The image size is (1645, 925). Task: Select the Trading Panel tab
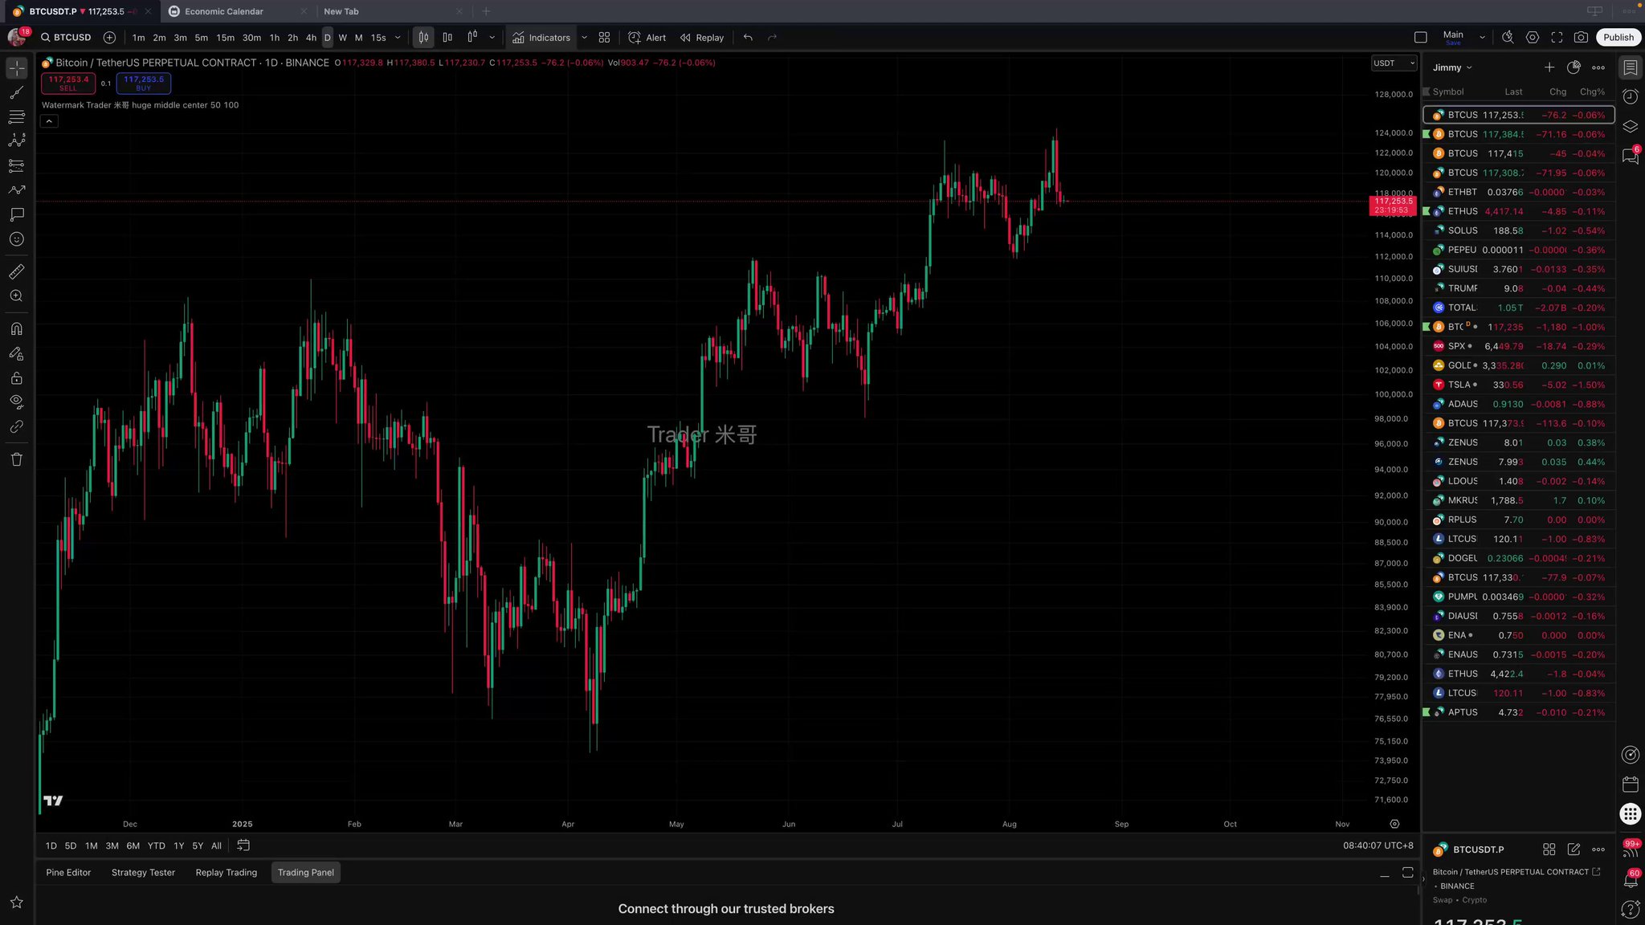pos(306,873)
